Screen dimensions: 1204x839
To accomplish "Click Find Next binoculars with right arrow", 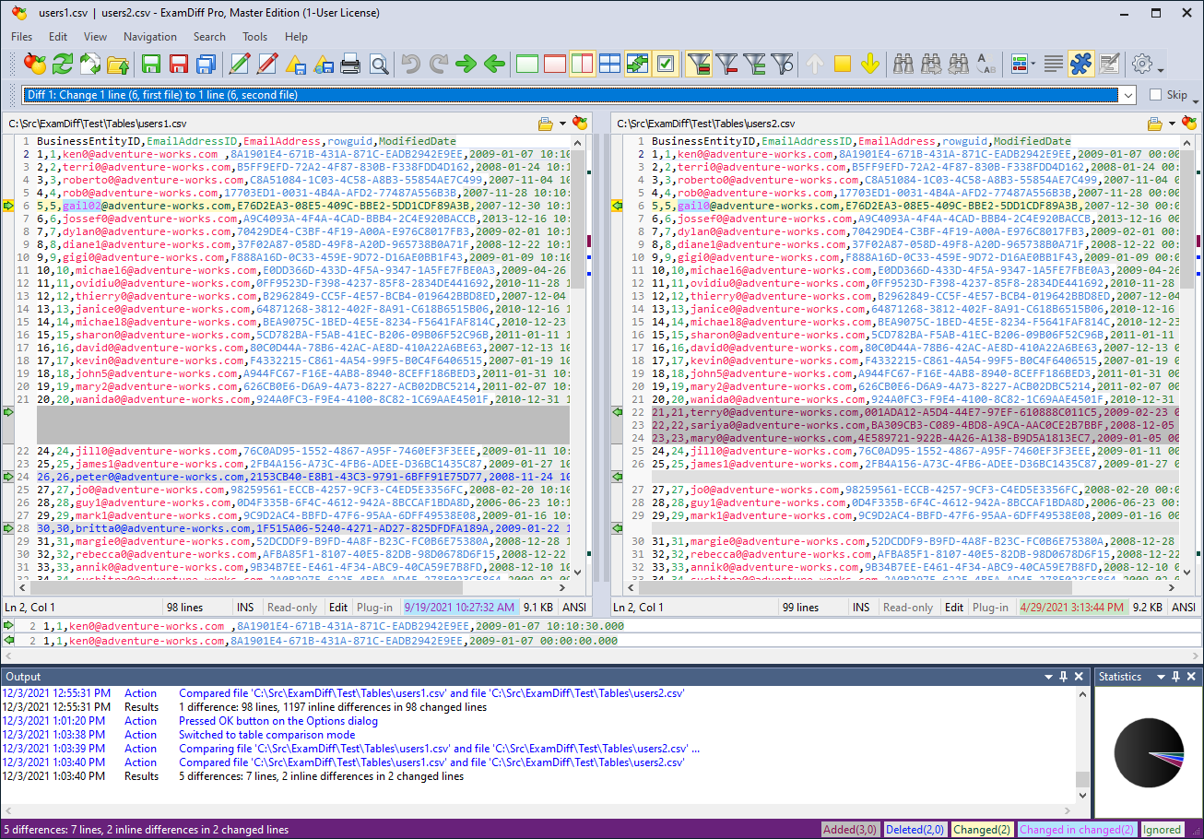I will pyautogui.click(x=931, y=64).
